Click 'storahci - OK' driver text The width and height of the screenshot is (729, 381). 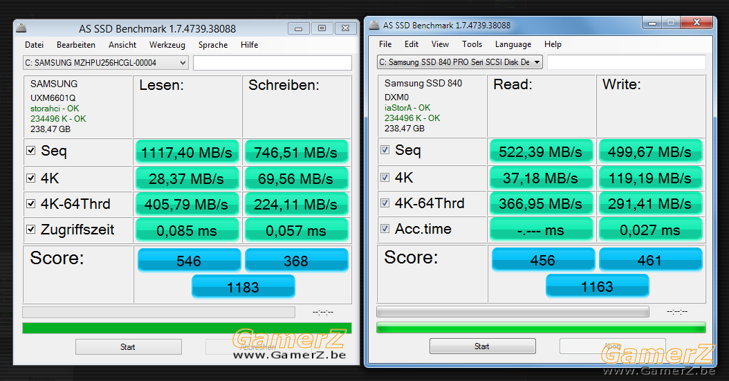55,109
